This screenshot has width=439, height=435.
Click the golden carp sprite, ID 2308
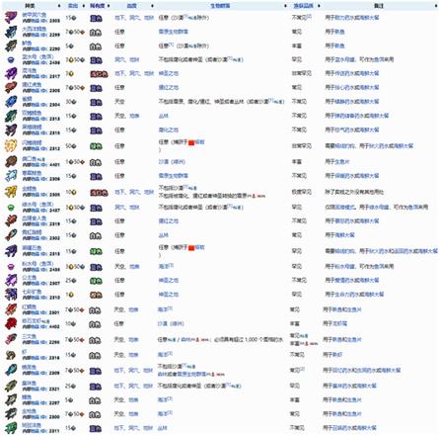pos(11,192)
